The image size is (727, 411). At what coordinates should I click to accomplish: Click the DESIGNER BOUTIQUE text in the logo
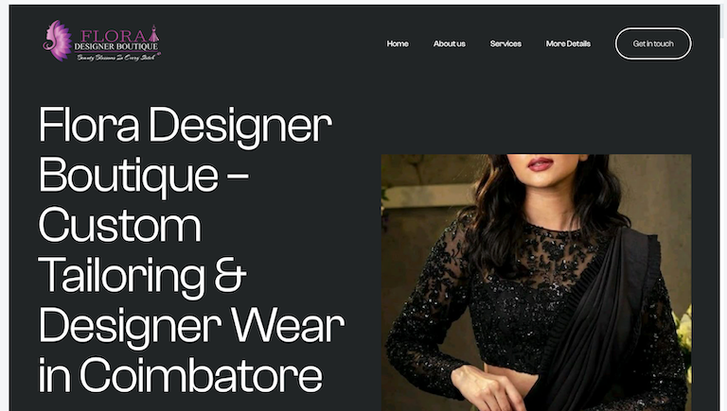115,46
